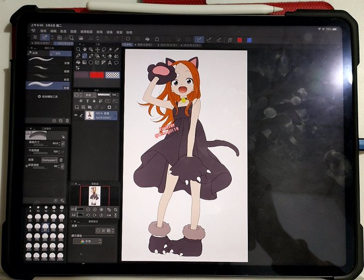Select the Move layer cross-arrow tool
The height and width of the screenshot is (280, 364).
click(x=97, y=49)
